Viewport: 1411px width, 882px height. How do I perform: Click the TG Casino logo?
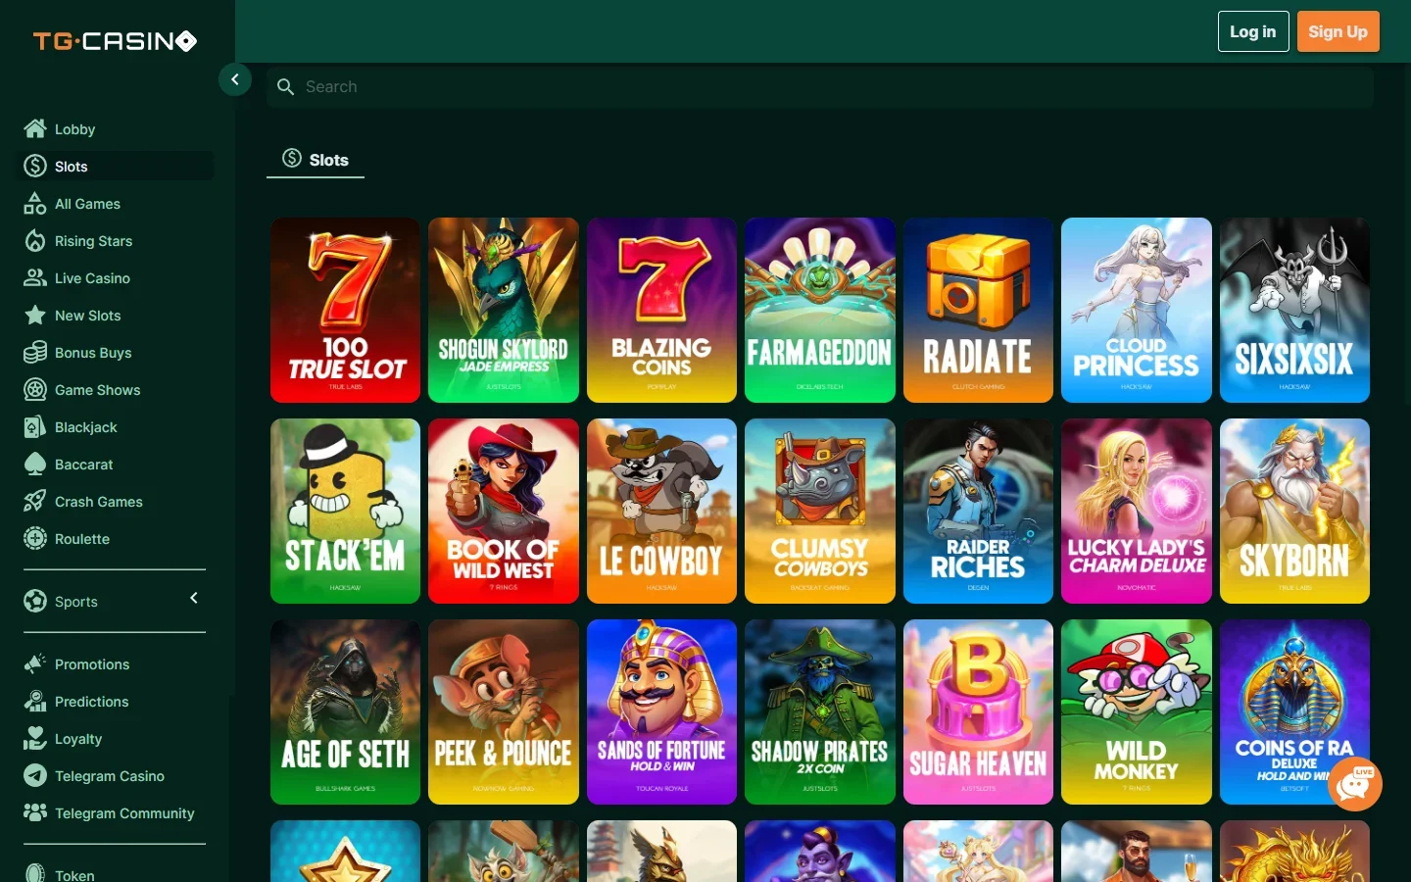116,40
